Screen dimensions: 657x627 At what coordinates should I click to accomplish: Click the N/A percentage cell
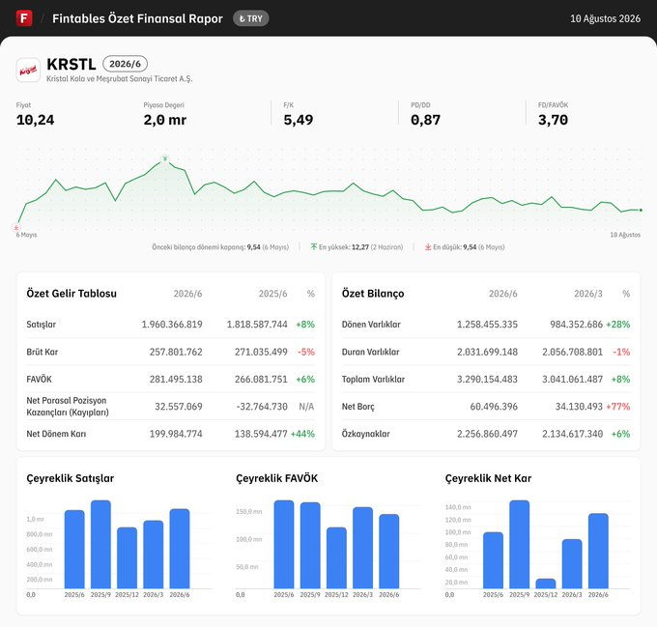[306, 407]
